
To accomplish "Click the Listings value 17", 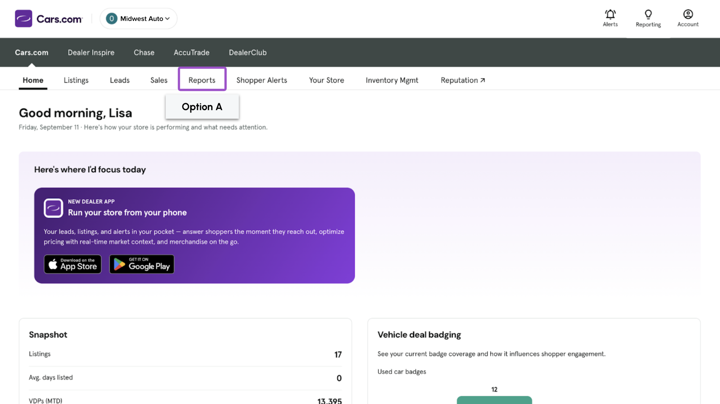I will pyautogui.click(x=338, y=355).
